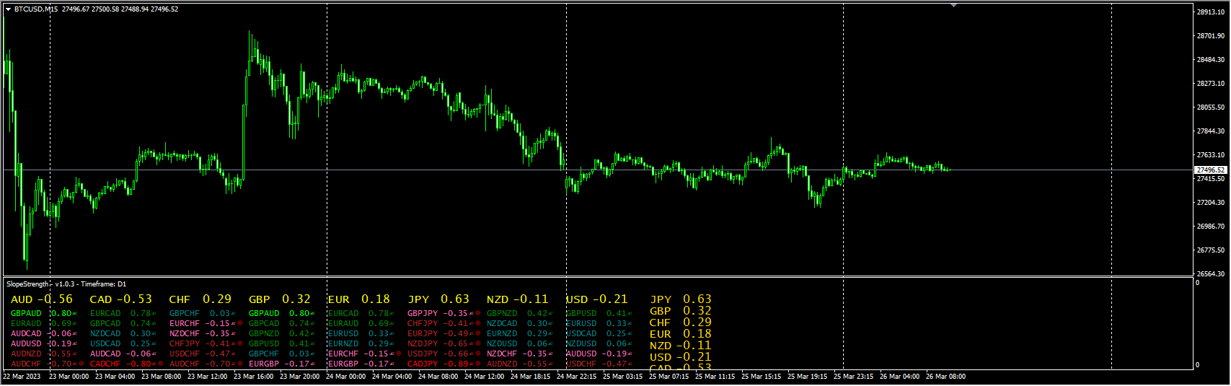Click the 26 Mar 08:00 time axis label
Screen dimensions: 1231x386
click(x=945, y=377)
